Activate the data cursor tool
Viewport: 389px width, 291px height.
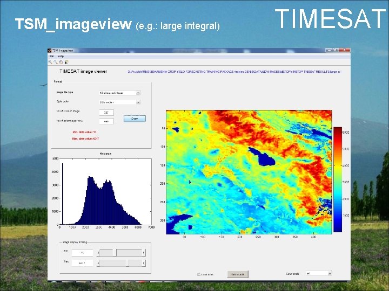(66, 63)
